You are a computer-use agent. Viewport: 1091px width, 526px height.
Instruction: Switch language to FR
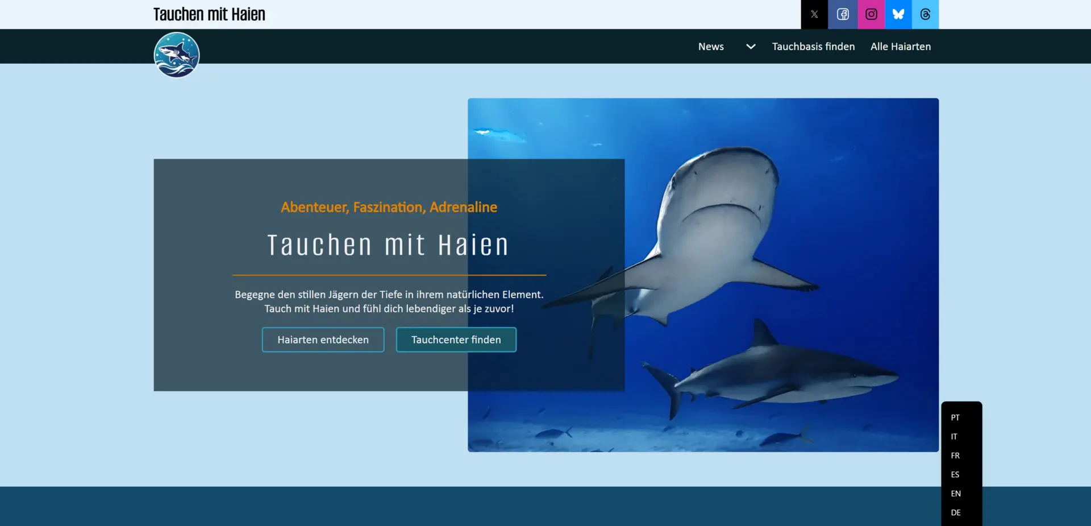(x=955, y=455)
